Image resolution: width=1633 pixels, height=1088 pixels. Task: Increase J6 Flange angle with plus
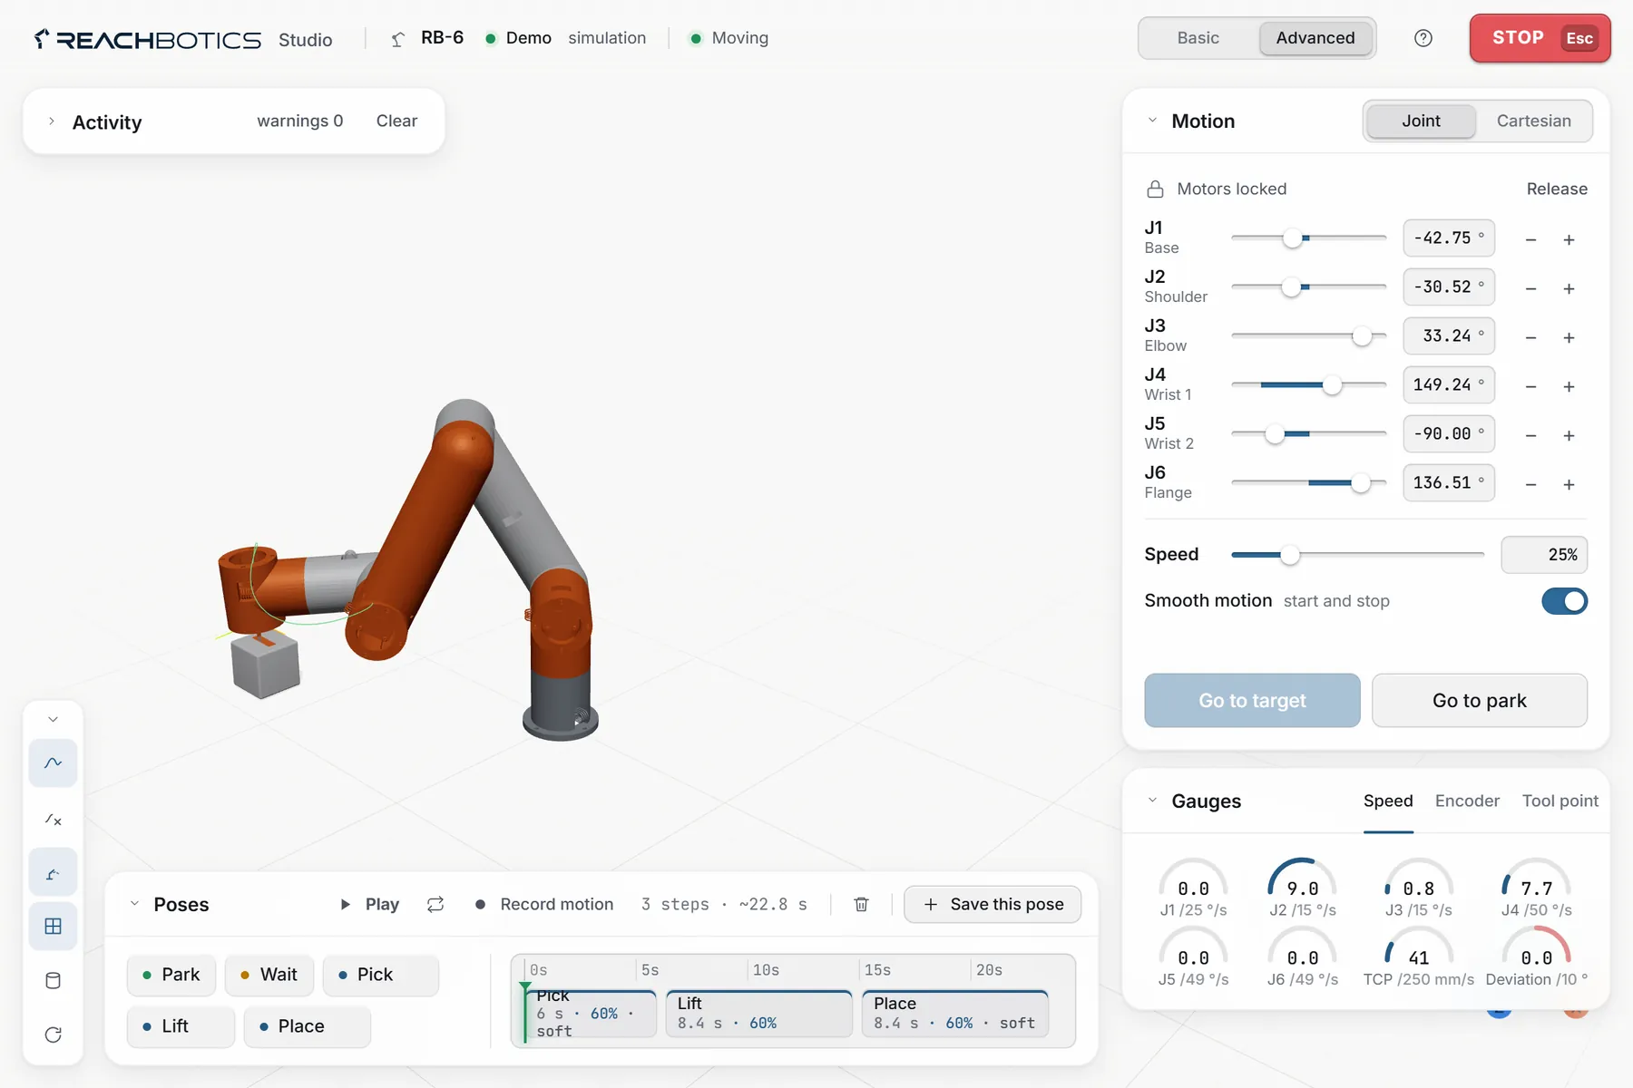(x=1569, y=484)
